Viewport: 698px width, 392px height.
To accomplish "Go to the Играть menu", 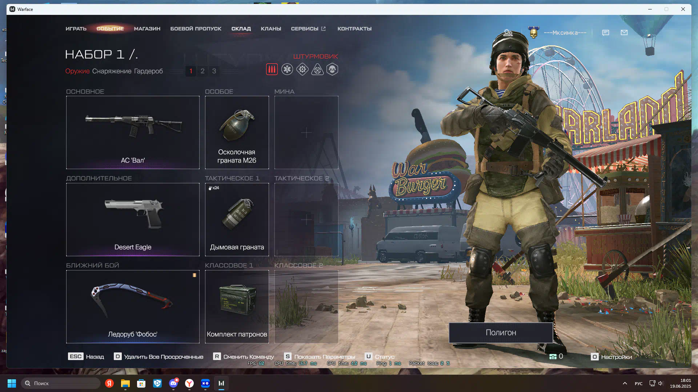I will pos(76,29).
